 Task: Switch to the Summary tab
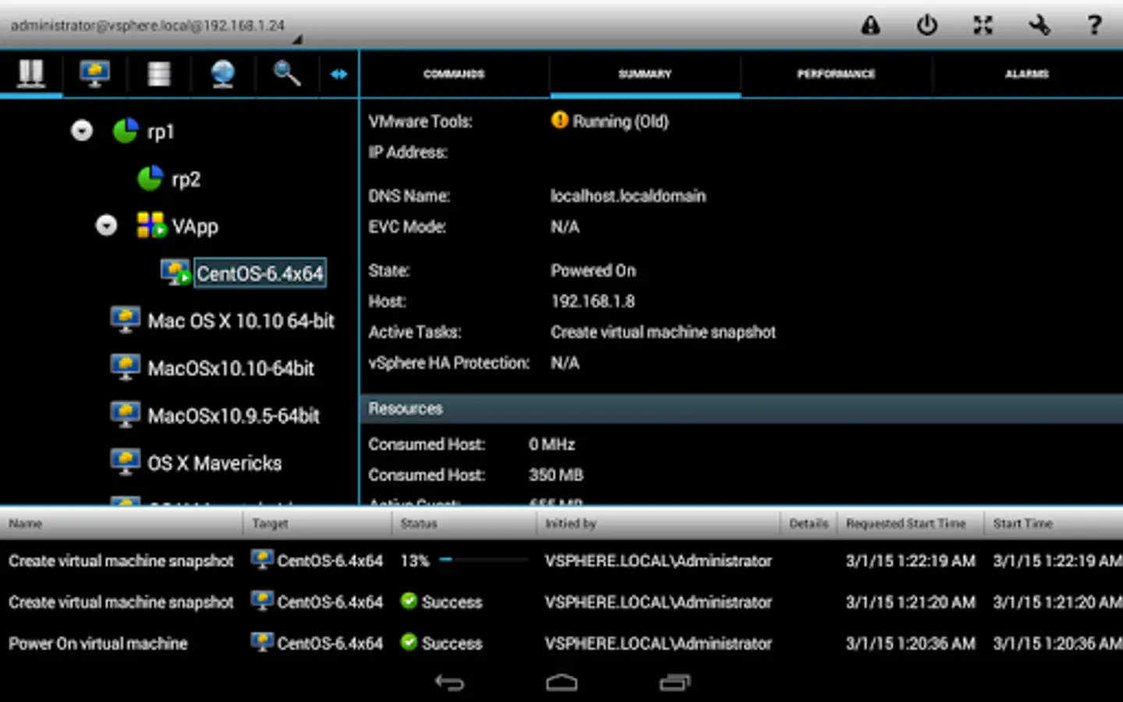[645, 74]
